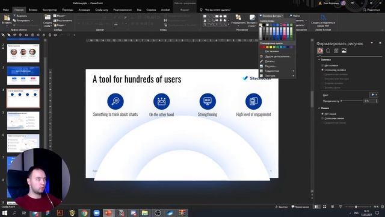This screenshot has width=385, height=217.
Task: Click the Cut (Вырезать) scissors command
Action: tap(20, 16)
